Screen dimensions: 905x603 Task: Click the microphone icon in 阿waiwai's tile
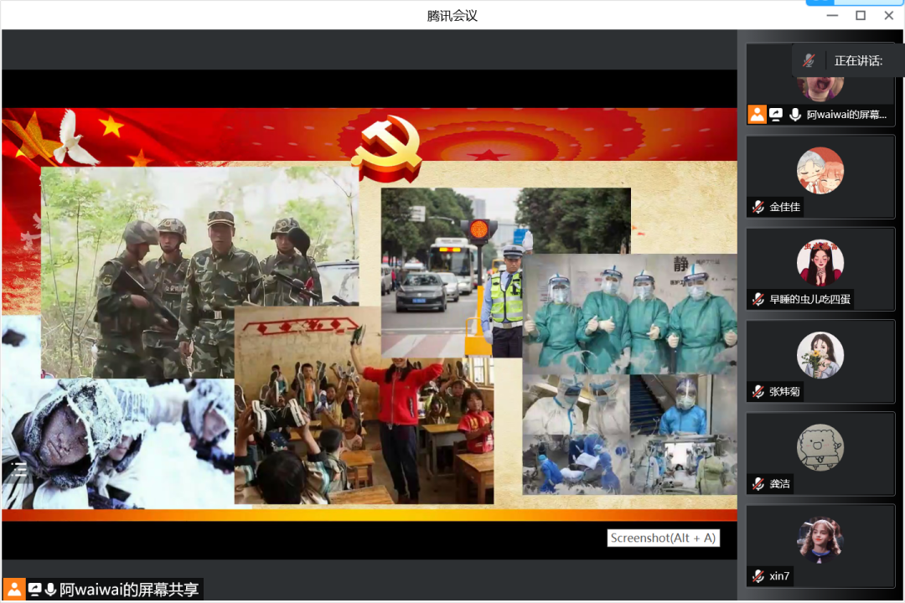(x=794, y=115)
